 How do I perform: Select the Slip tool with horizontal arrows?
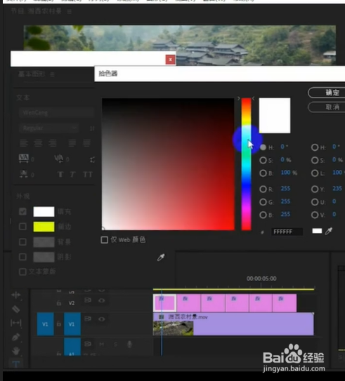point(16,323)
